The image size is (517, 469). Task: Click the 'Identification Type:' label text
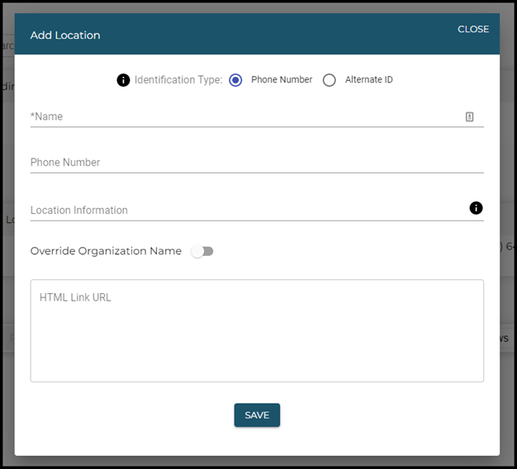click(178, 80)
